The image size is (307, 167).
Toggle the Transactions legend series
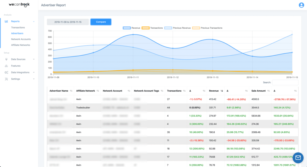pyautogui.click(x=152, y=28)
